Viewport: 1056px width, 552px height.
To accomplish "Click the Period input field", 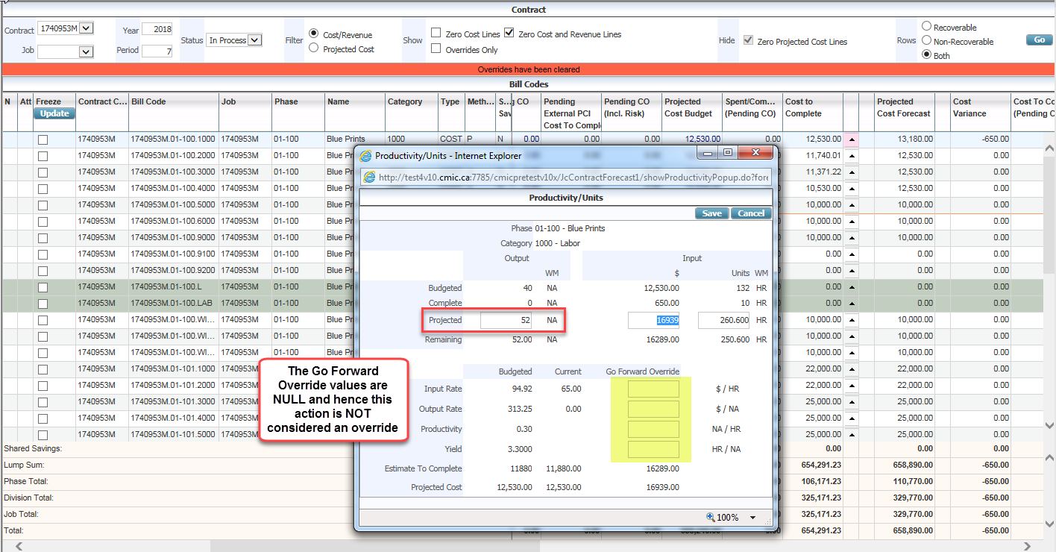I will 157,51.
